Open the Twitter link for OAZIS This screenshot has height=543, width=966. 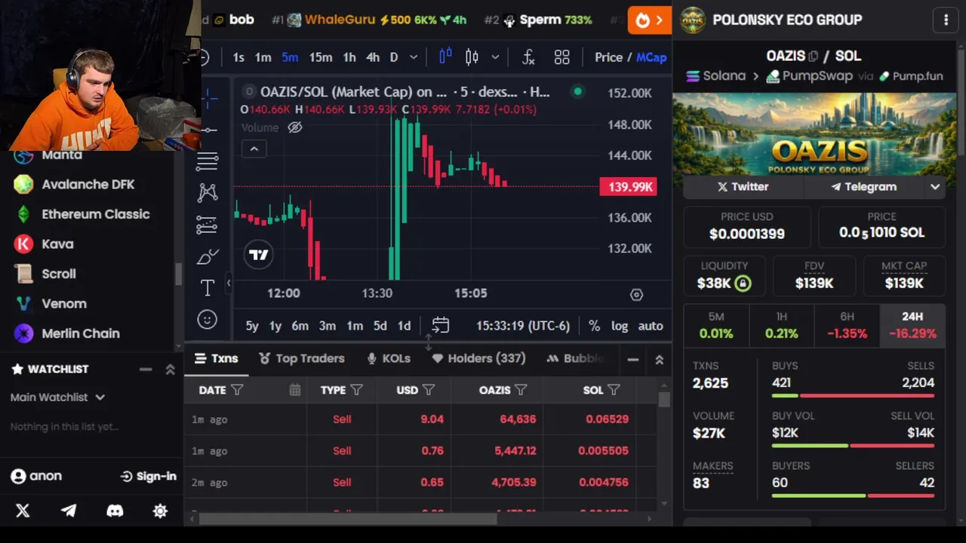click(x=743, y=187)
